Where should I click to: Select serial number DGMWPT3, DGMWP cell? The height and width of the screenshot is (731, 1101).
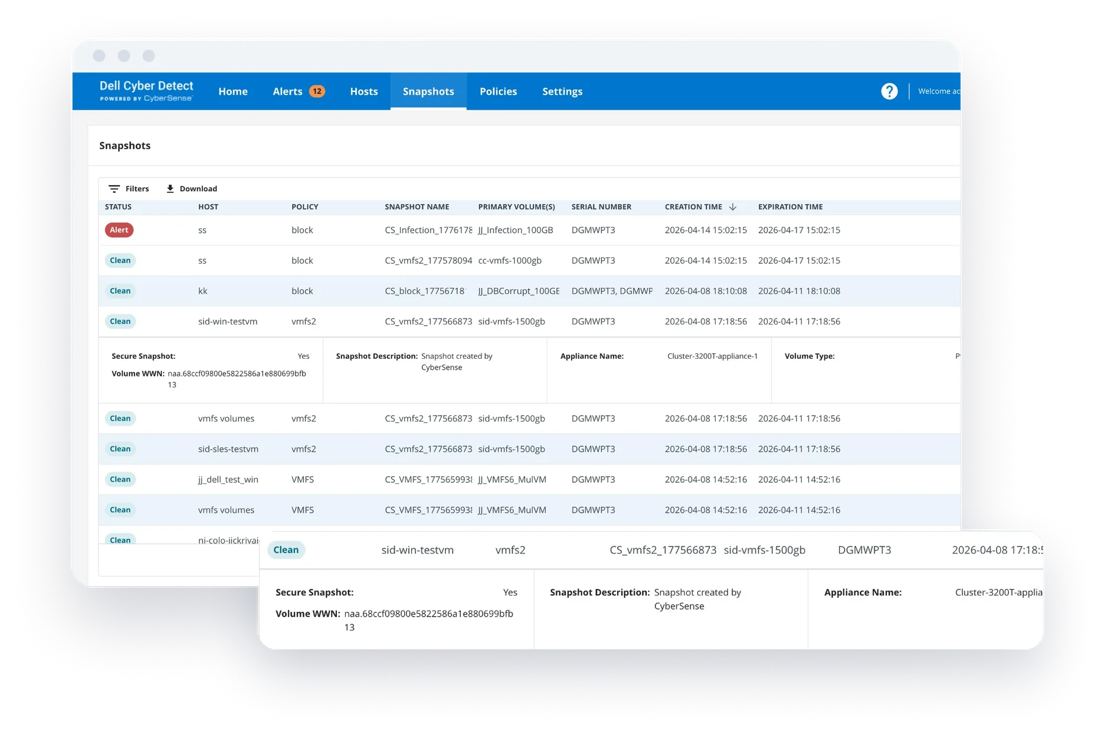coord(612,291)
